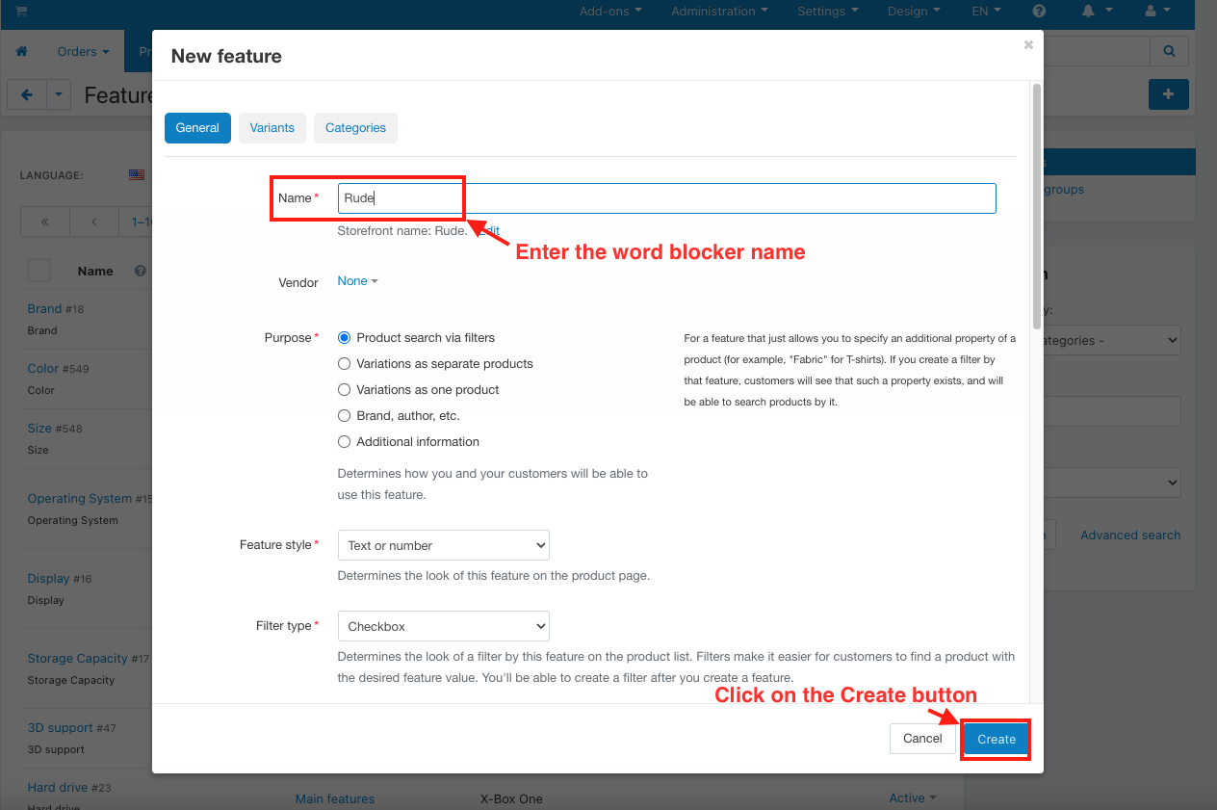Screen dimensions: 1217x810
Task: Click the US flag language icon
Action: [137, 175]
